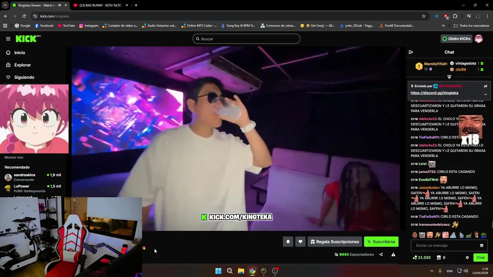Click Obtén KICKs button

456,39
